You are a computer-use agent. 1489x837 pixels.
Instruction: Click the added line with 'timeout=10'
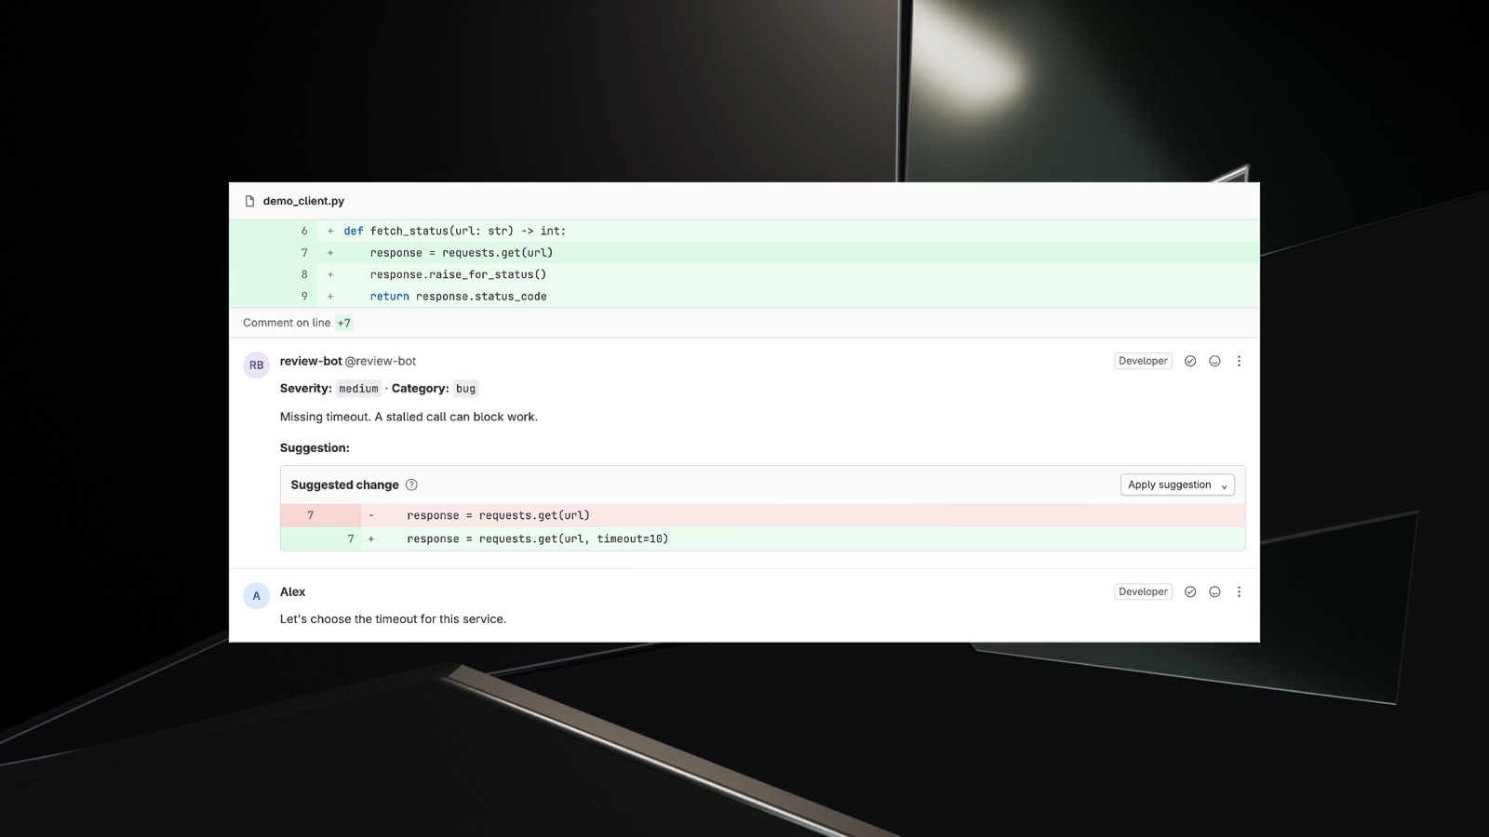762,538
